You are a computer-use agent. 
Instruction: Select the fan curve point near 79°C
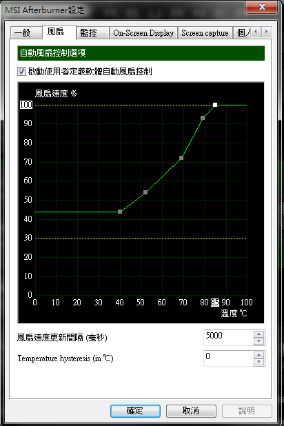[x=203, y=118]
